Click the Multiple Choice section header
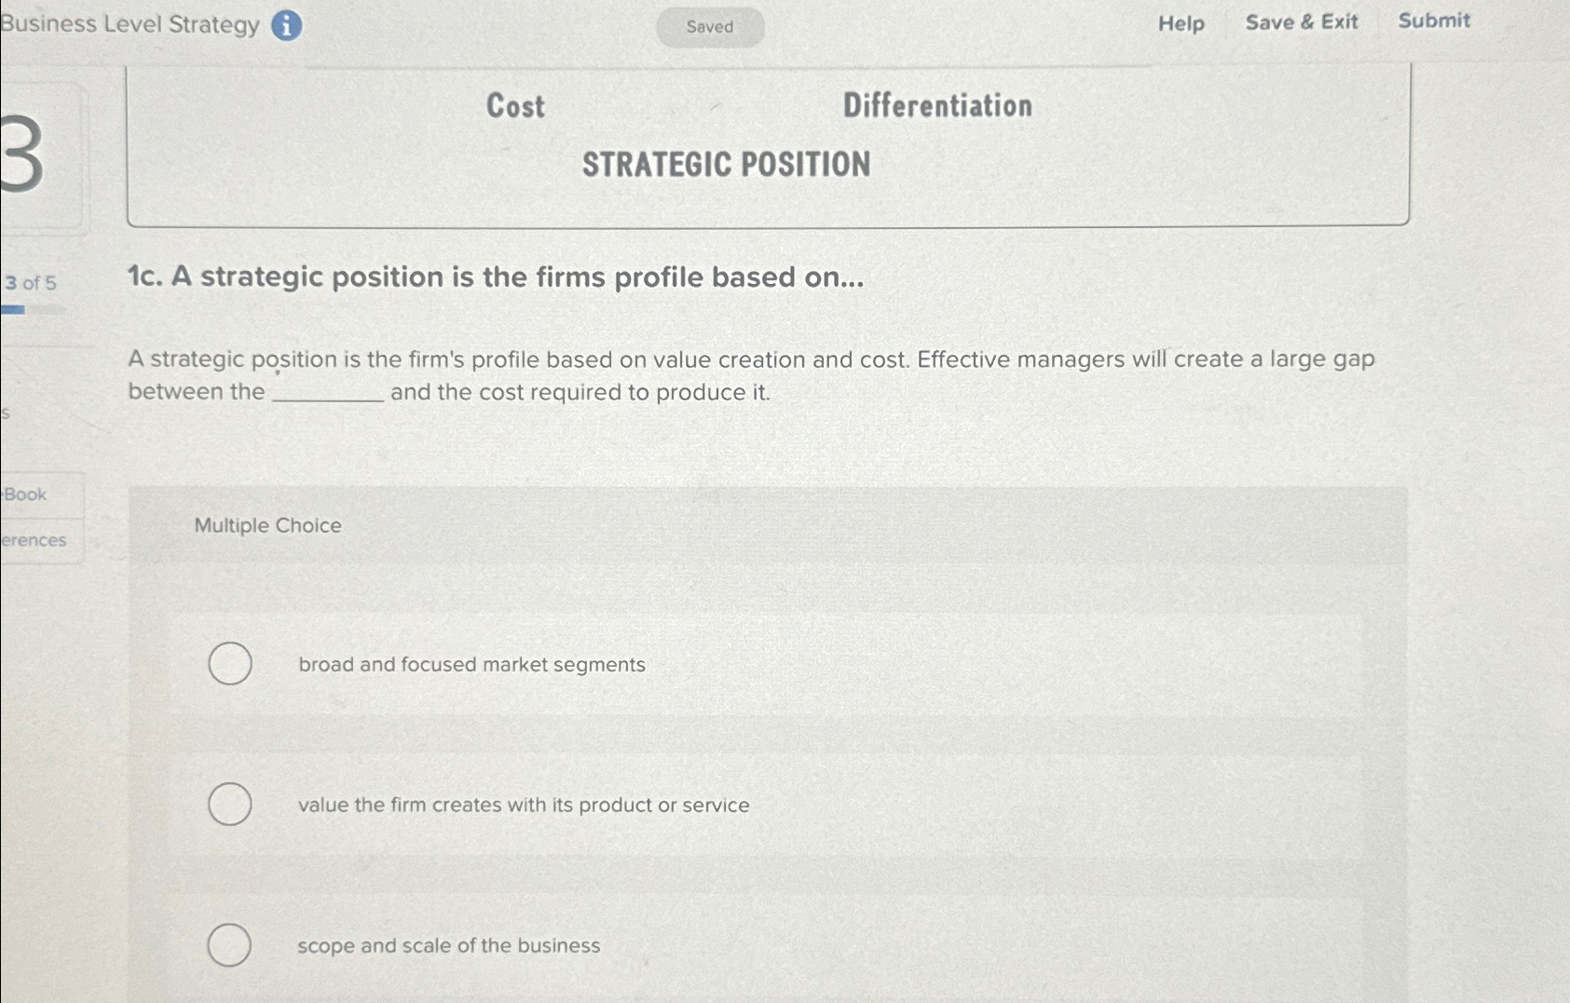The width and height of the screenshot is (1570, 1003). tap(268, 524)
